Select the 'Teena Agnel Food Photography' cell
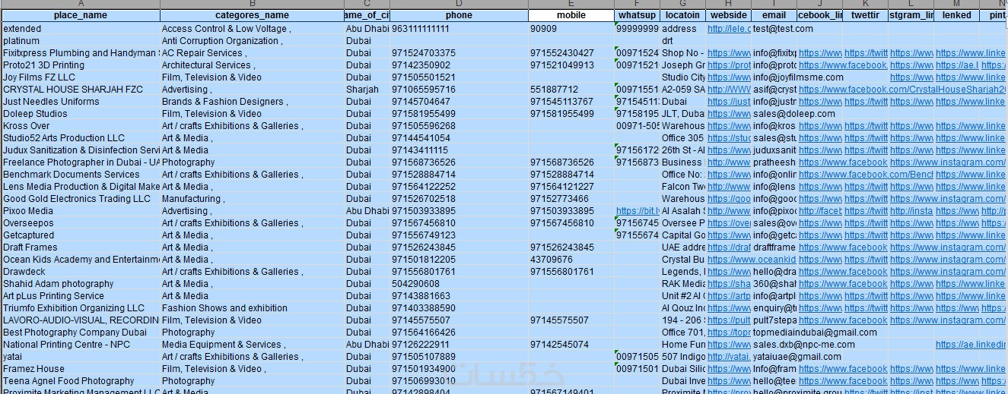The width and height of the screenshot is (1008, 394). coord(81,381)
